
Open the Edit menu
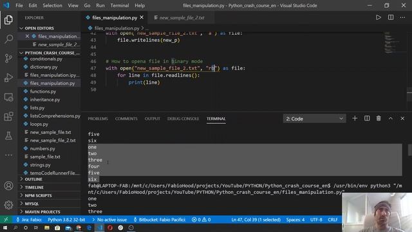click(x=33, y=6)
